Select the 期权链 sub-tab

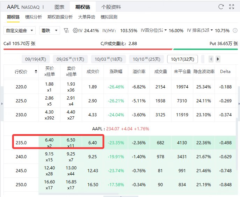tap(13, 17)
